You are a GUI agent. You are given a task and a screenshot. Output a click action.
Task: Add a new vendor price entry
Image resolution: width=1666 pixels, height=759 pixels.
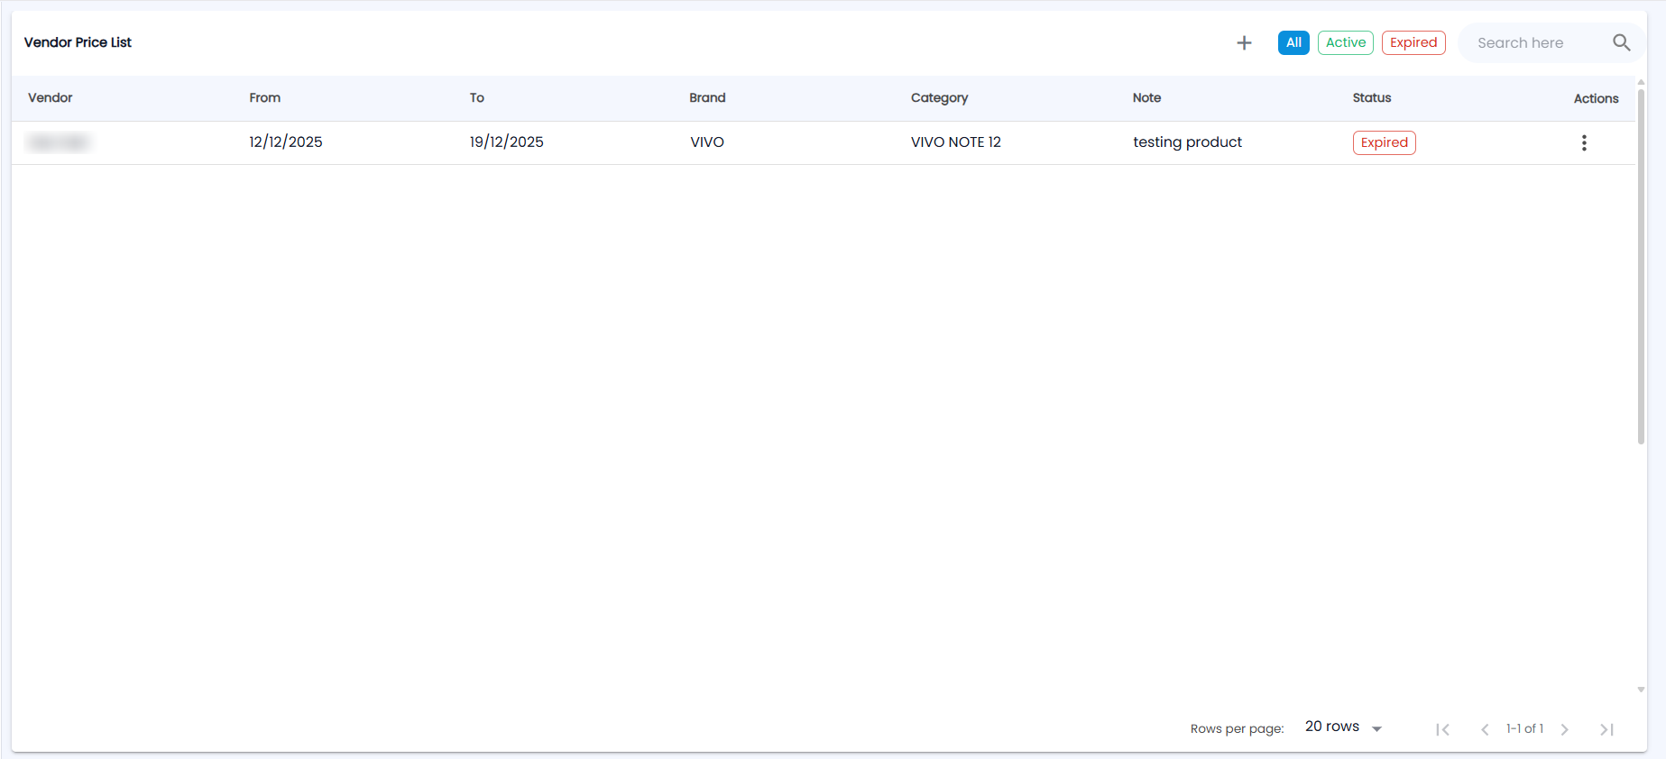tap(1244, 42)
